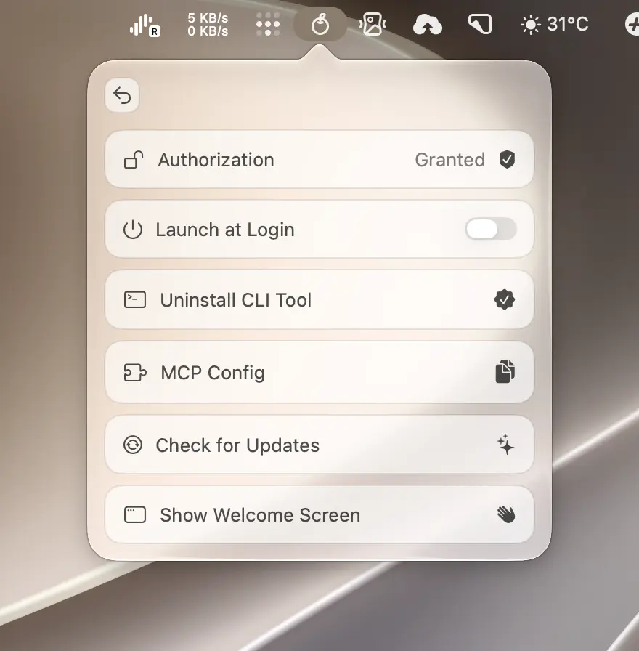Open Show Welcome Screen
This screenshot has width=639, height=651.
pos(319,515)
